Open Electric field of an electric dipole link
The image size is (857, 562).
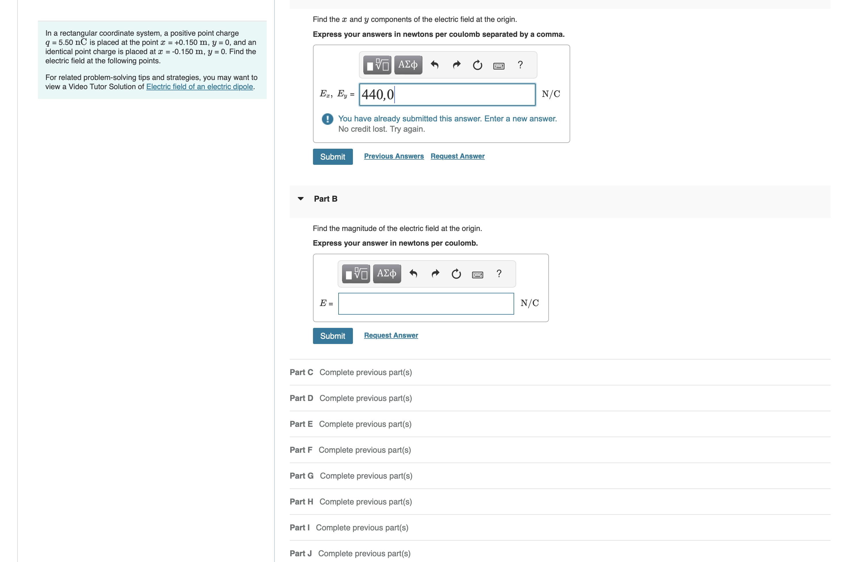(199, 87)
